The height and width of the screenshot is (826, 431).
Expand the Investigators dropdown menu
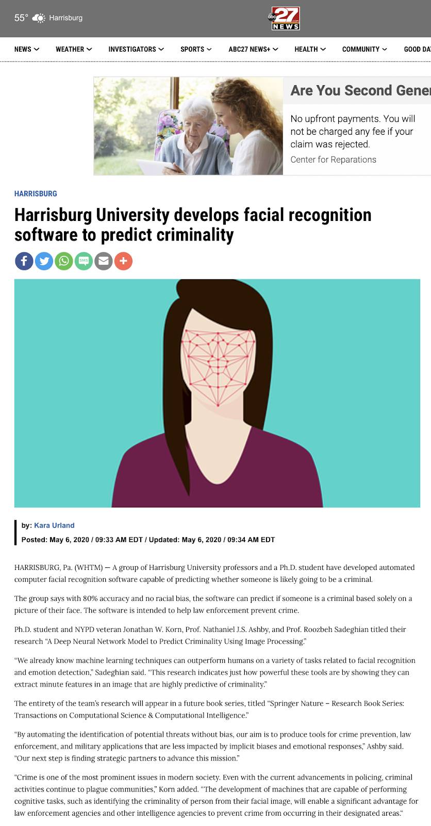click(x=136, y=49)
